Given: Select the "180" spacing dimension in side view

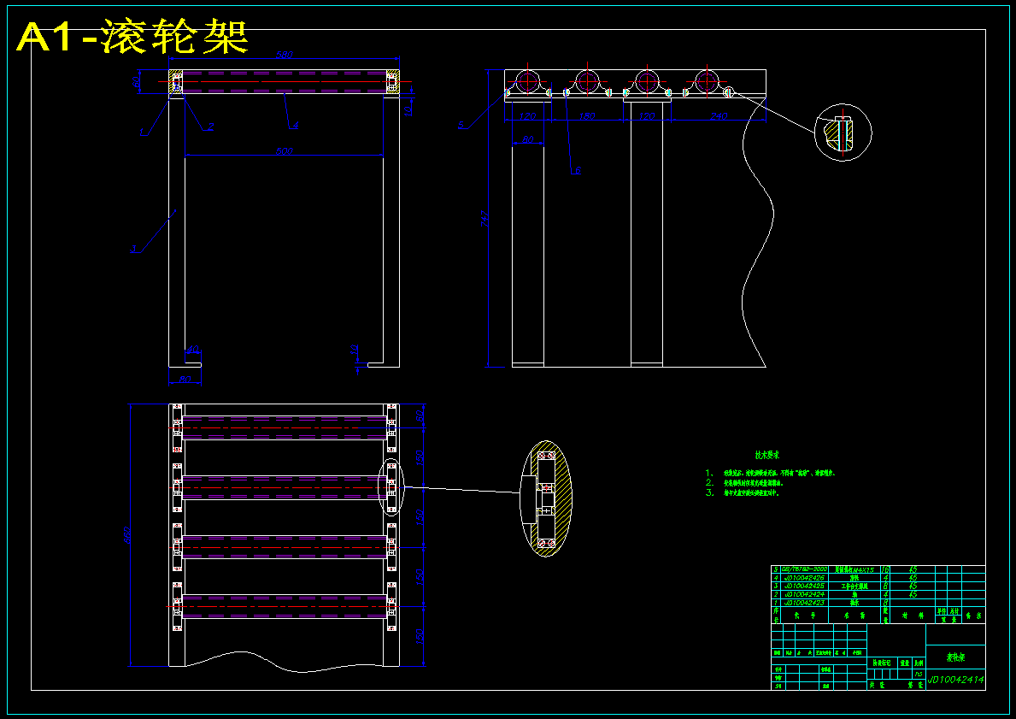Looking at the screenshot, I should [586, 116].
